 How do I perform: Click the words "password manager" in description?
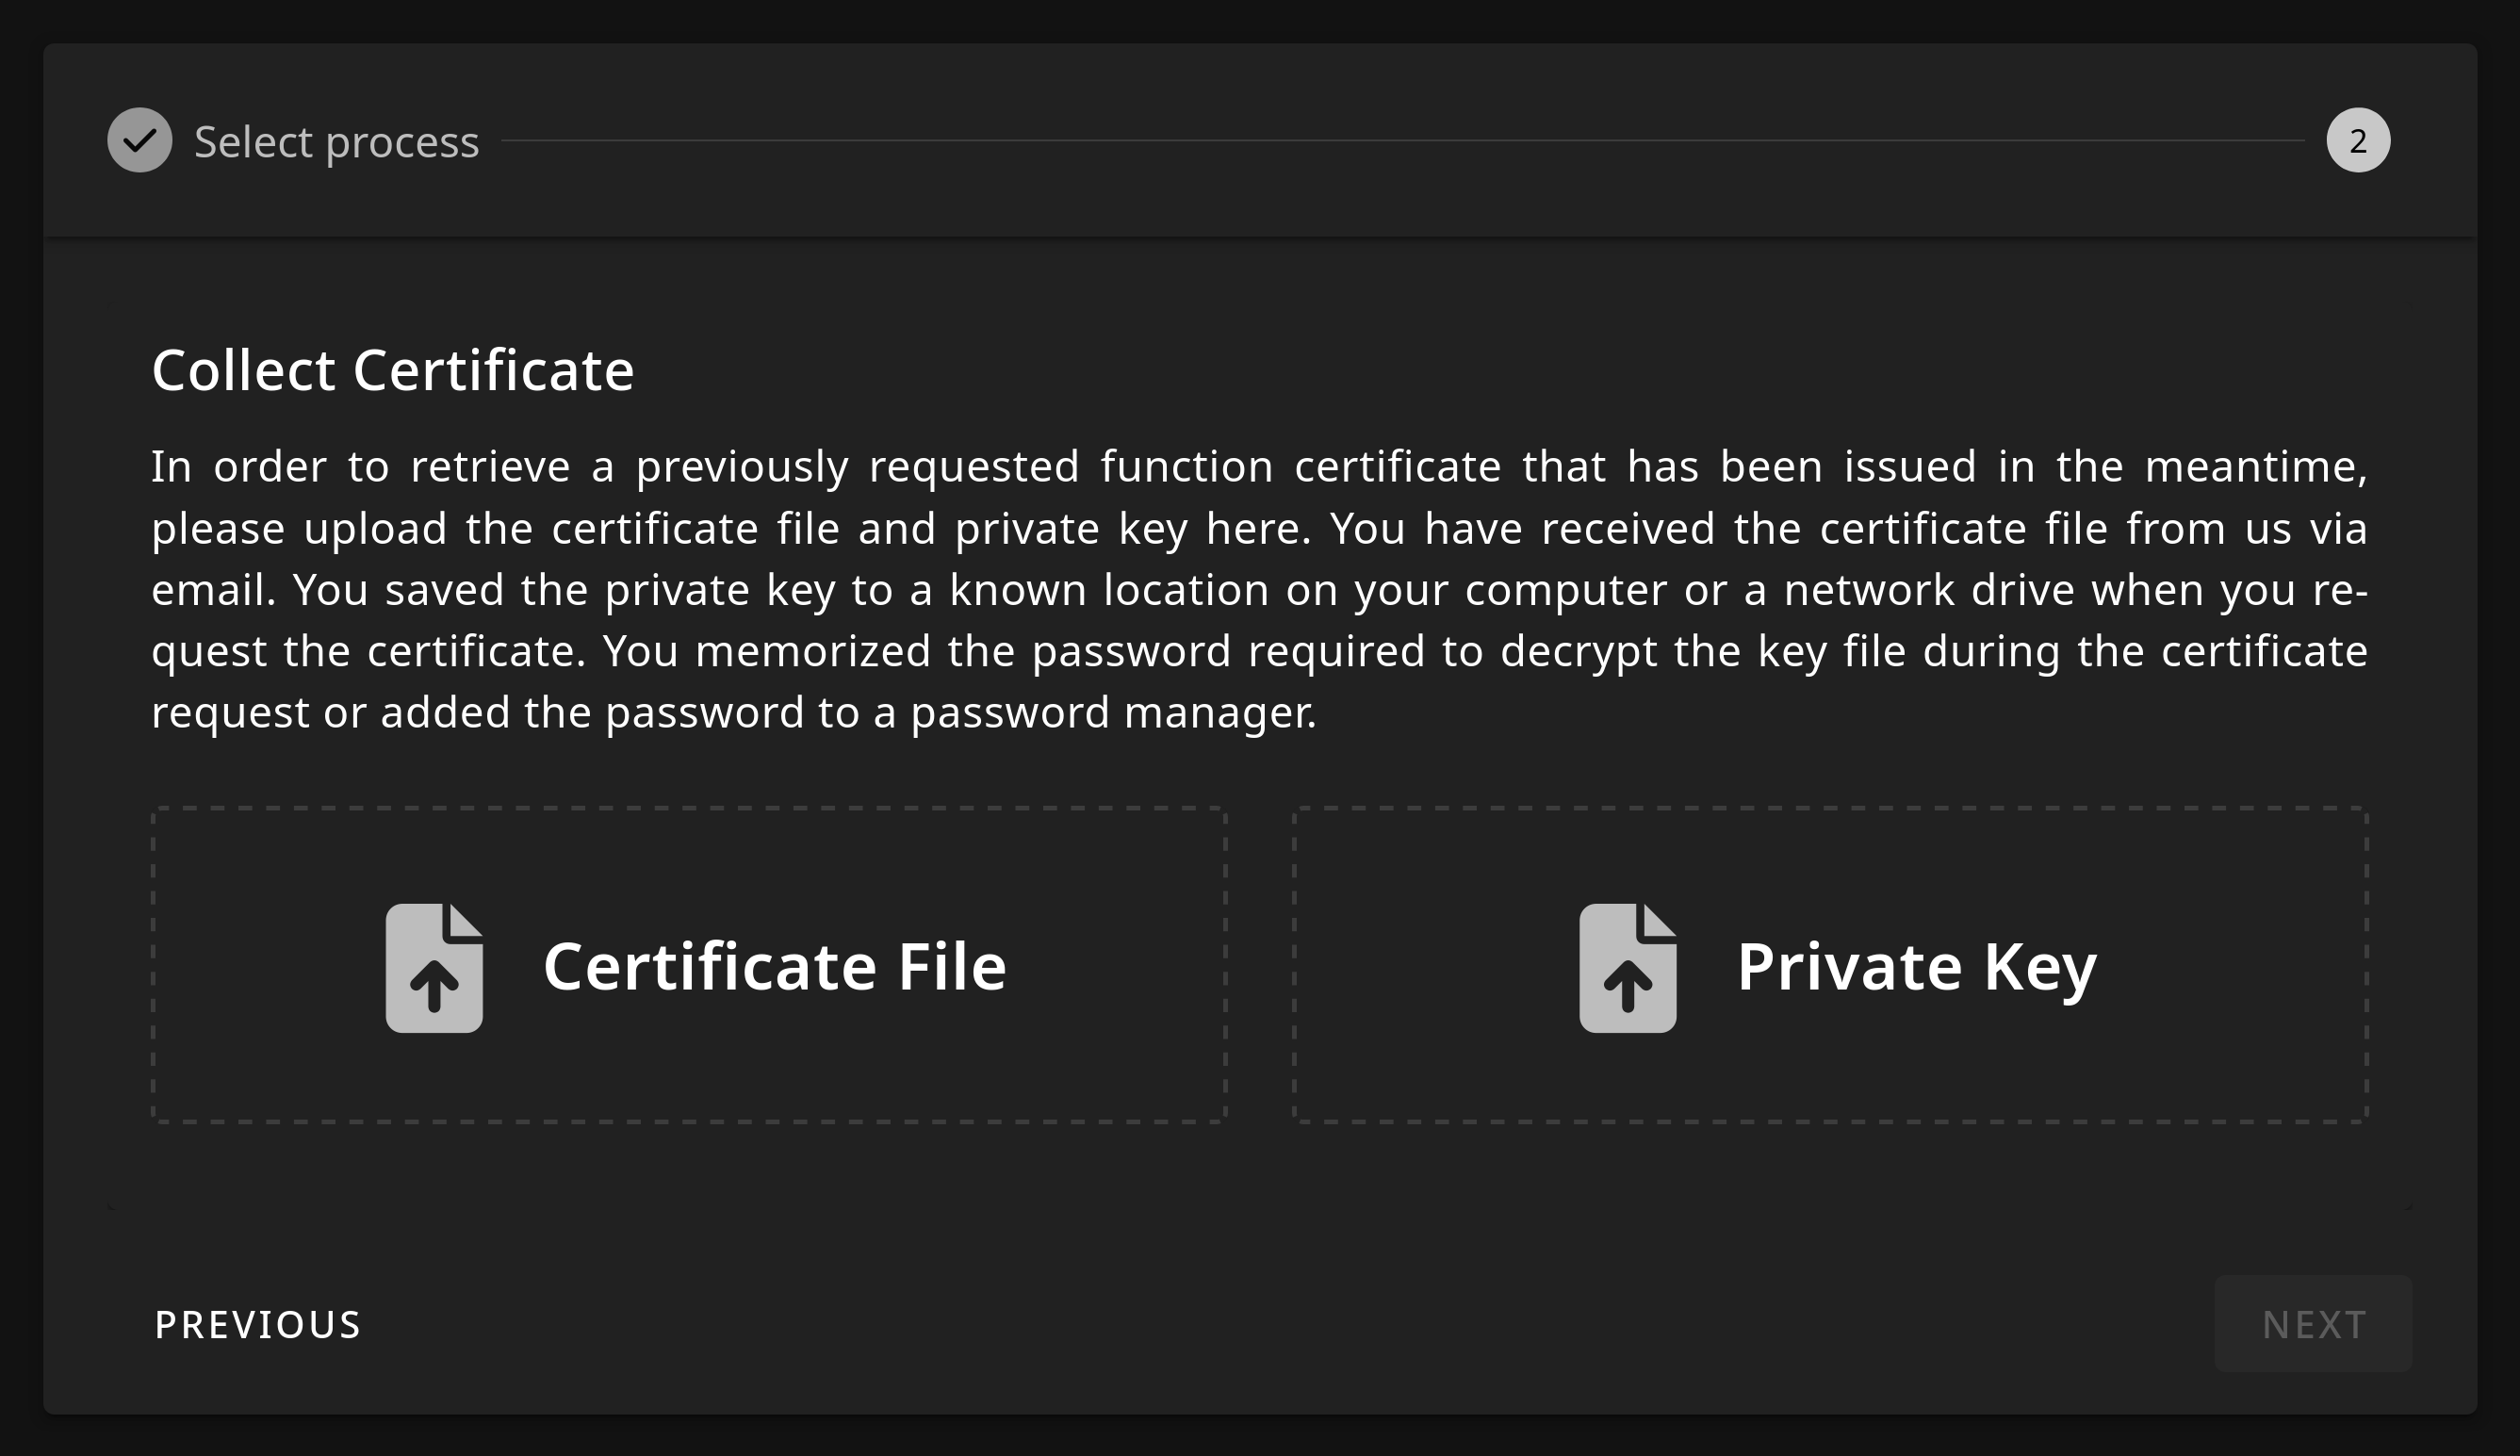pyautogui.click(x=1113, y=713)
